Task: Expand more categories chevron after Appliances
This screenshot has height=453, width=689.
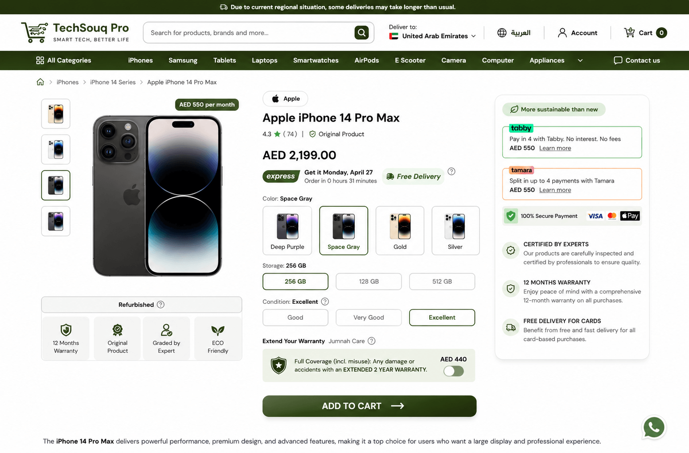Action: pyautogui.click(x=580, y=61)
